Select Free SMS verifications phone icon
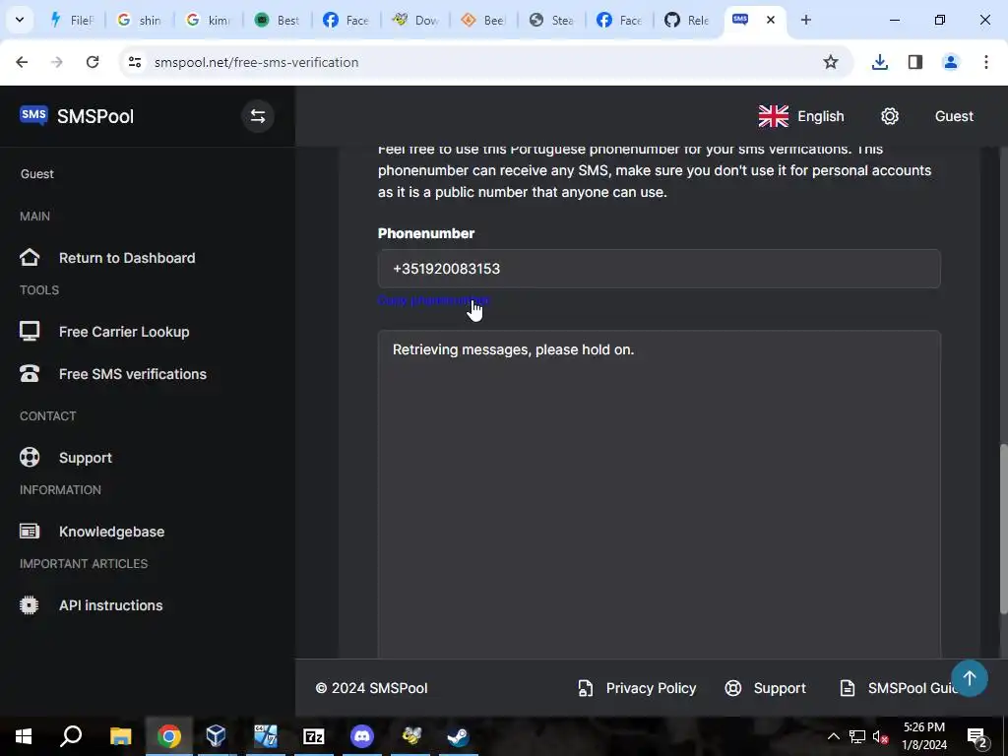 [x=30, y=373]
